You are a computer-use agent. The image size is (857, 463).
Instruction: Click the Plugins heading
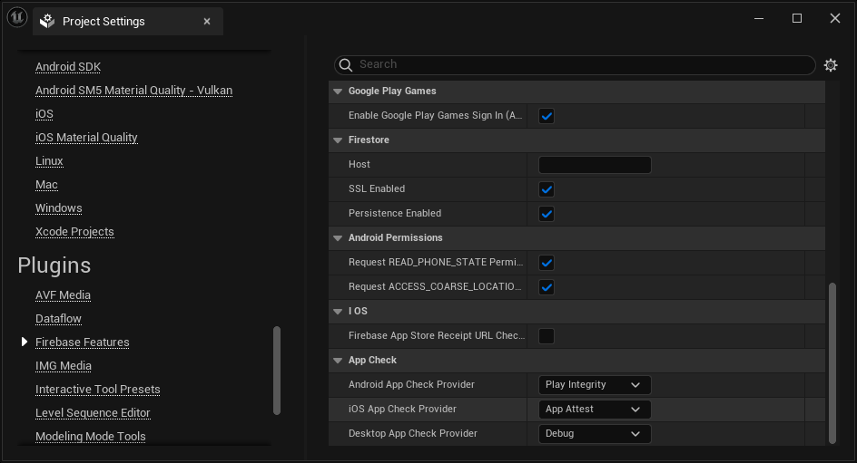[54, 265]
